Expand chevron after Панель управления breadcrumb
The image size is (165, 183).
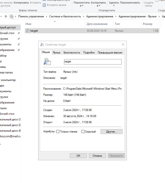point(46,17)
